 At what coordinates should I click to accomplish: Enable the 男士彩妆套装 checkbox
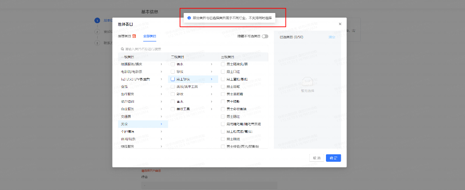(223, 109)
